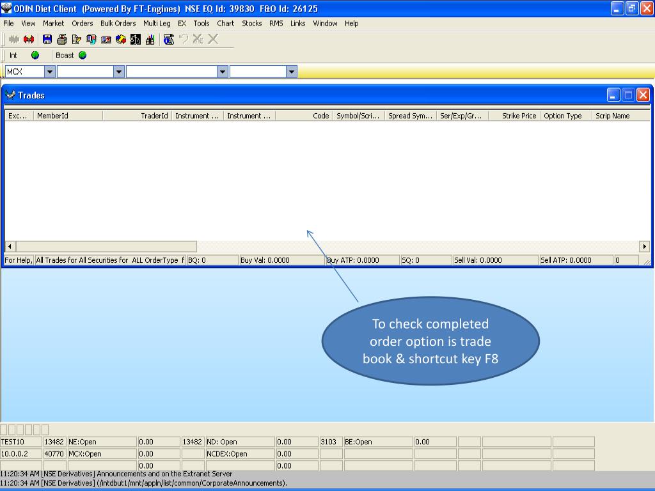
Task: Open the MCX exchange dropdown
Action: (x=50, y=72)
